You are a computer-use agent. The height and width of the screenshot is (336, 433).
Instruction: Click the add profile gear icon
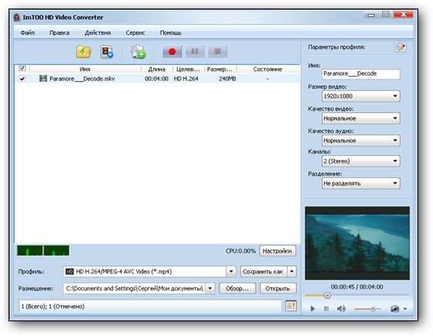(x=138, y=52)
